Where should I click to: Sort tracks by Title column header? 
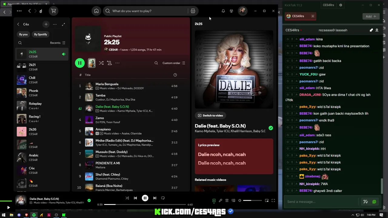pyautogui.click(x=88, y=75)
